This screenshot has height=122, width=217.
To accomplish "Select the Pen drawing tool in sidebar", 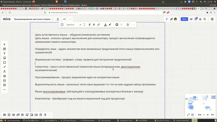I will pos(4,72).
